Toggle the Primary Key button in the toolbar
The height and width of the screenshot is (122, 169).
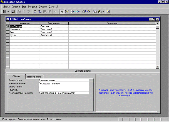[x=62, y=12]
